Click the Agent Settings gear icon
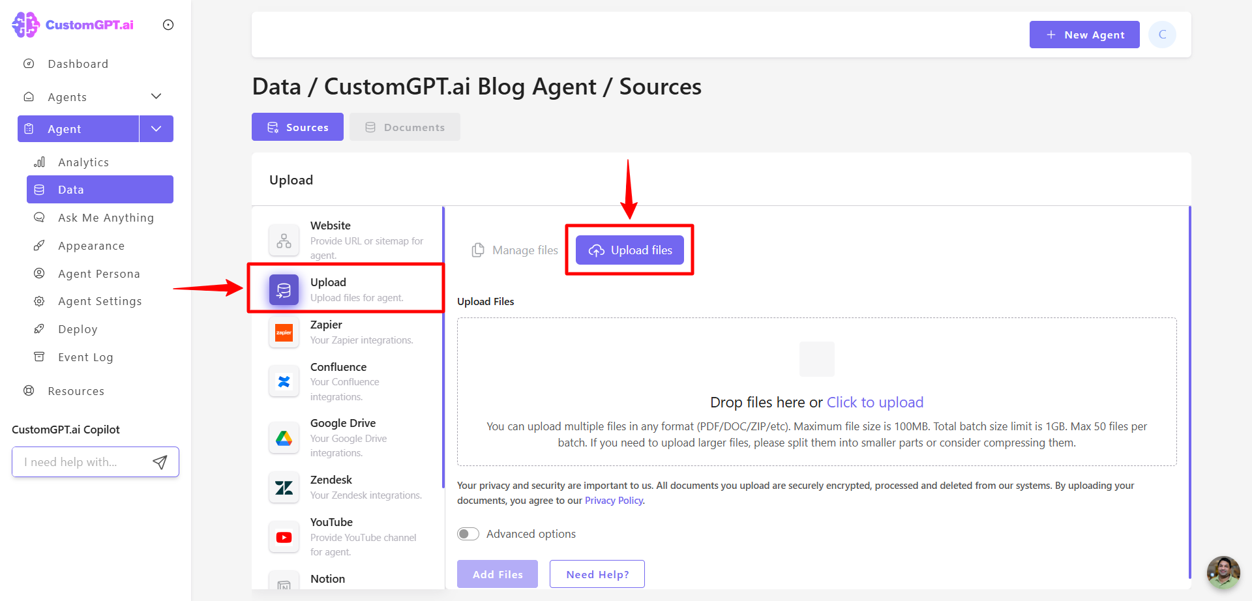The width and height of the screenshot is (1252, 601). click(x=39, y=301)
